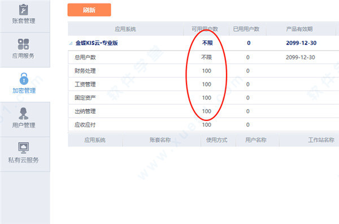Click the bold 不限 in 金蝶KIS云 row
Screen dimensions: 339x224
[207, 43]
